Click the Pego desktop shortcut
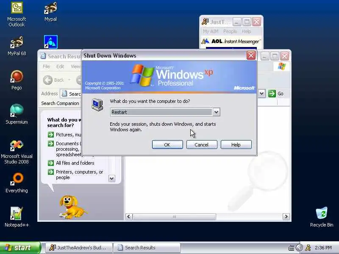 [x=17, y=80]
